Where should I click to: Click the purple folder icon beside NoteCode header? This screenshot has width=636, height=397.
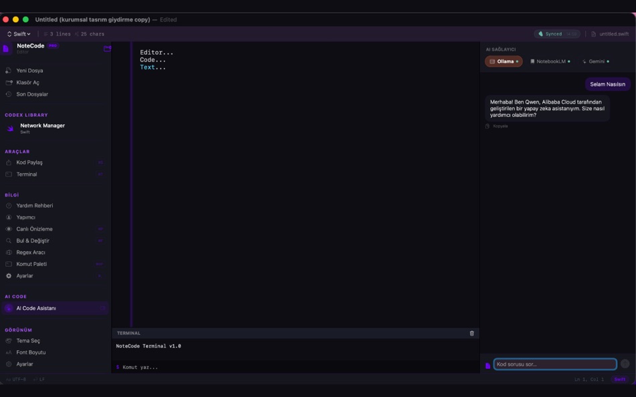(x=107, y=49)
